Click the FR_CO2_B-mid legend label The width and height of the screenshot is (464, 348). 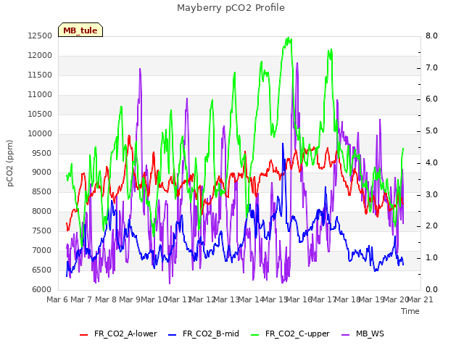pyautogui.click(x=211, y=333)
